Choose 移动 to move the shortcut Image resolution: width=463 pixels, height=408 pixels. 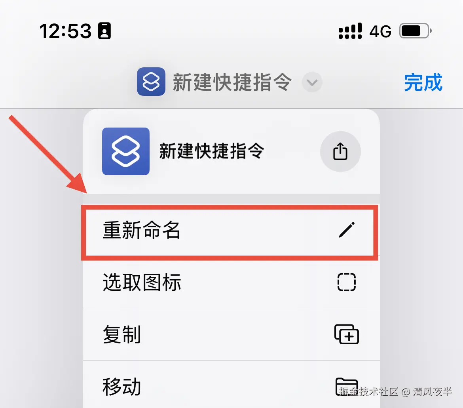click(x=231, y=385)
